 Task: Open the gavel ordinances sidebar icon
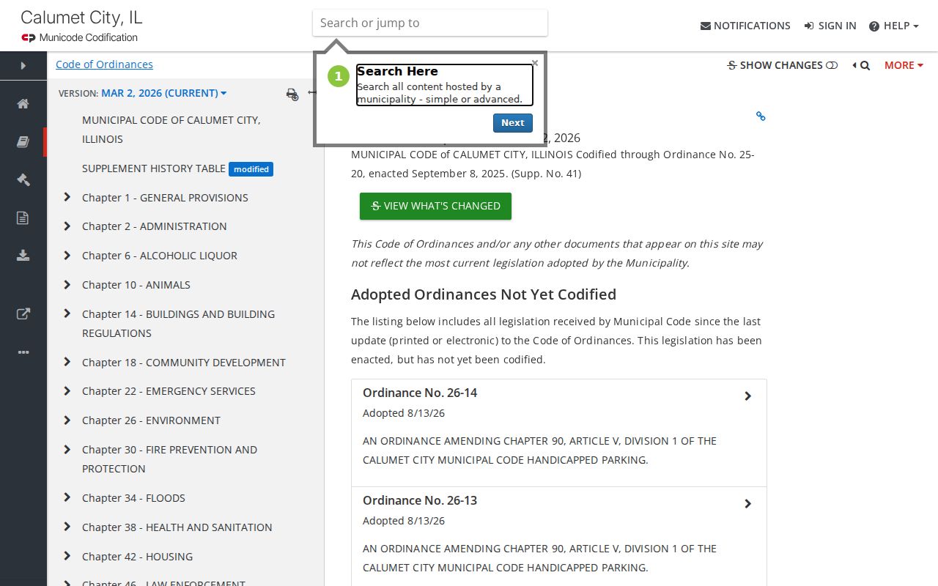point(23,179)
